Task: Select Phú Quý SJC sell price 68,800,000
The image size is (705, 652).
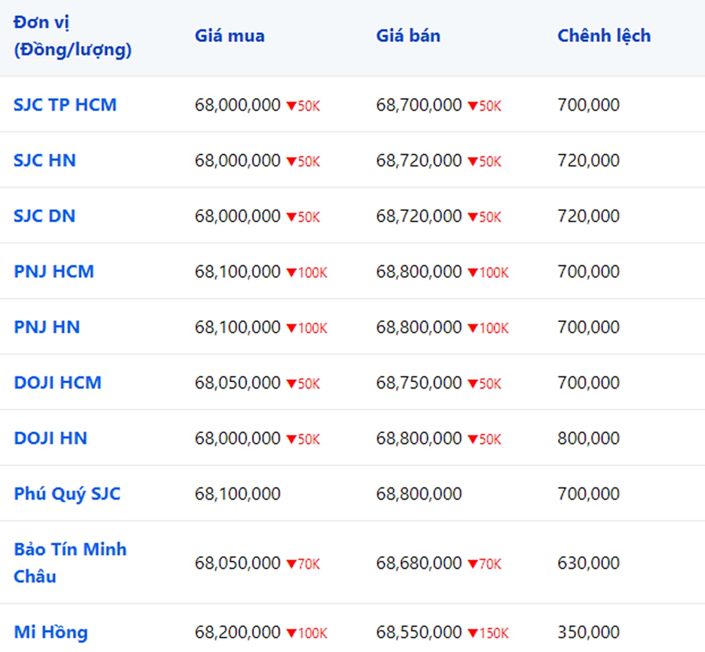Action: (419, 494)
